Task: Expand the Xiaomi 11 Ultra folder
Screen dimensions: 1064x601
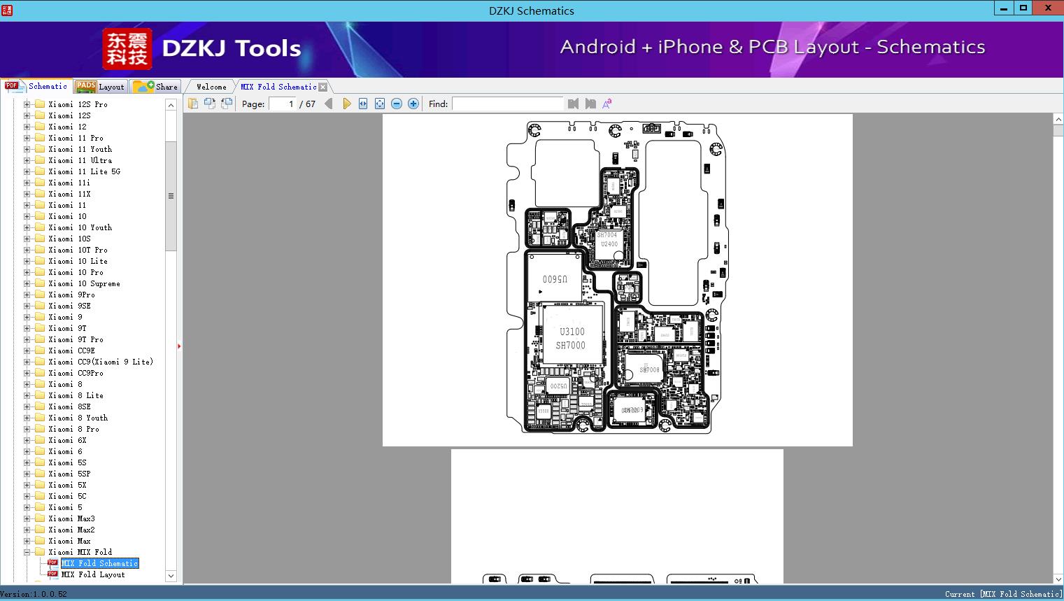Action: pyautogui.click(x=27, y=160)
